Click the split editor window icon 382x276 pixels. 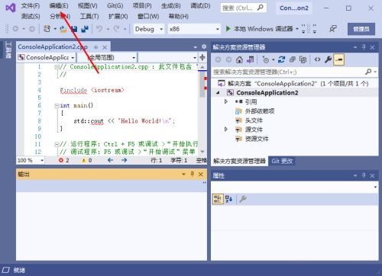pos(202,57)
